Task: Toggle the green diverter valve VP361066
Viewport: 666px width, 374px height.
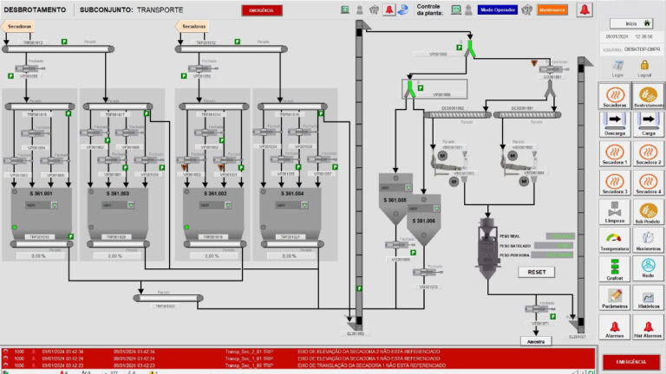Action: pyautogui.click(x=410, y=88)
